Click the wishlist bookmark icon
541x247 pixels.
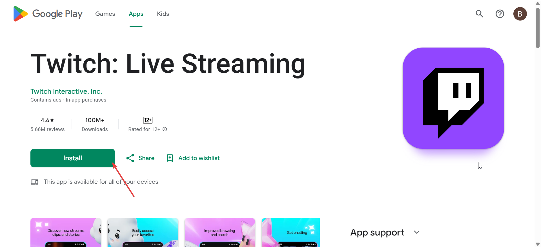point(170,158)
